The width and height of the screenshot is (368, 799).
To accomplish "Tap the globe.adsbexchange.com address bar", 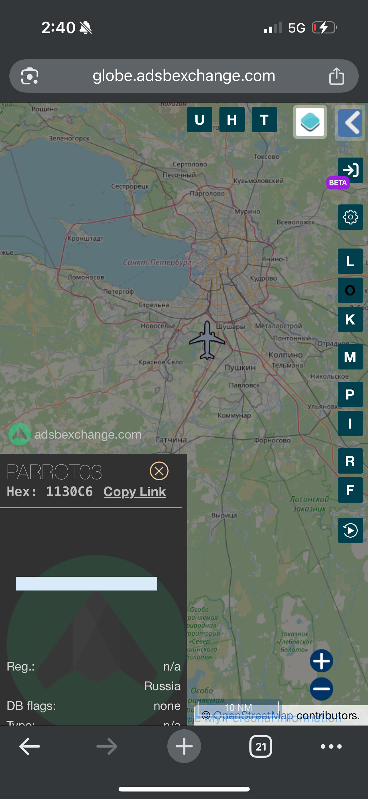I will (x=184, y=76).
